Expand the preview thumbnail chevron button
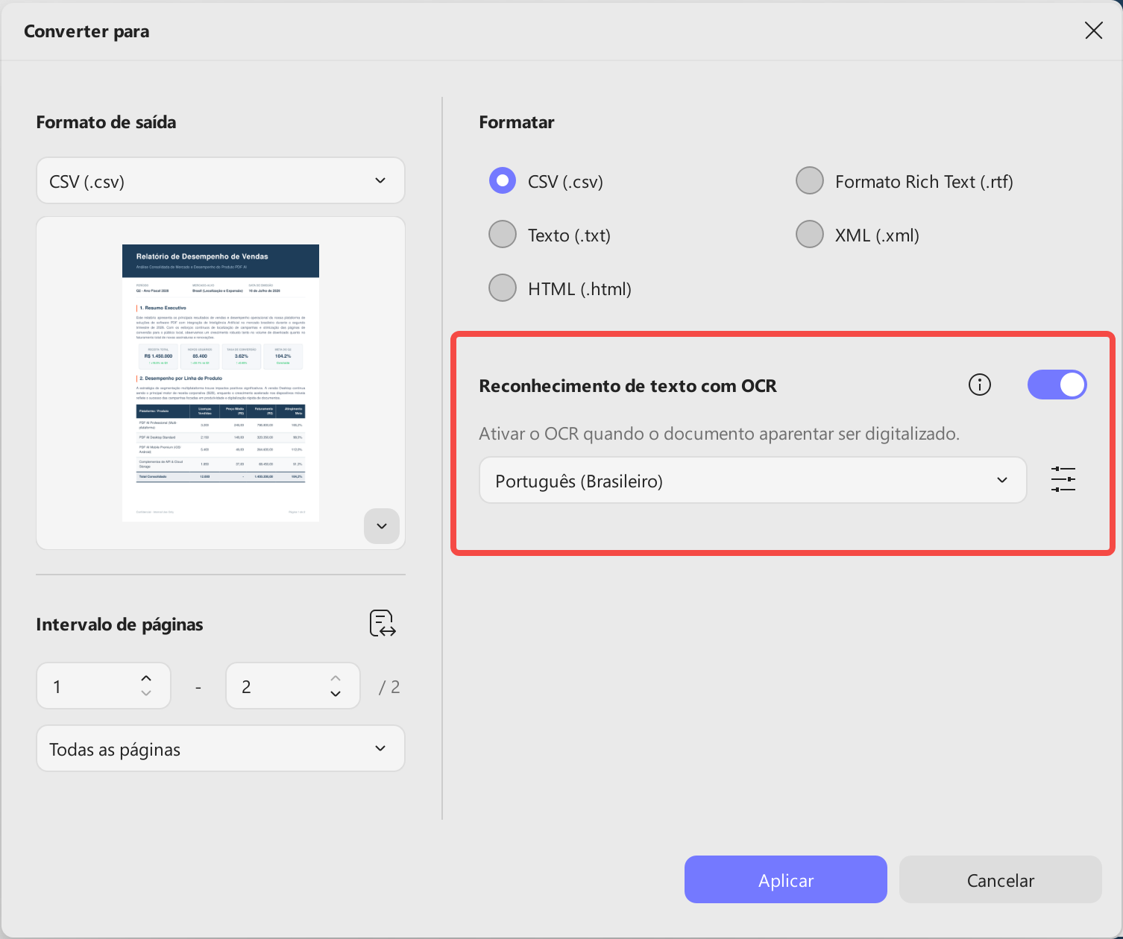The width and height of the screenshot is (1123, 939). coord(382,526)
